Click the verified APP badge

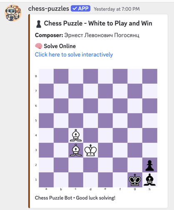click(81, 8)
